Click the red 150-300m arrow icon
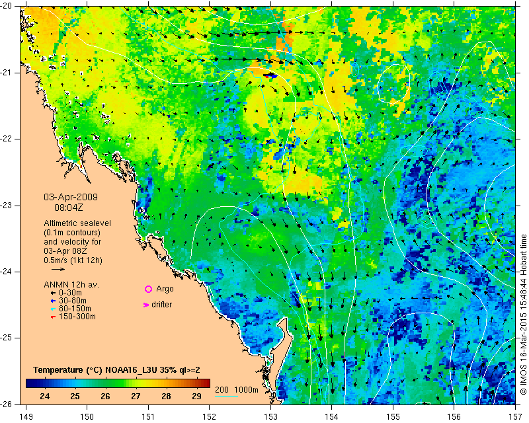529x423 pixels. [53, 317]
